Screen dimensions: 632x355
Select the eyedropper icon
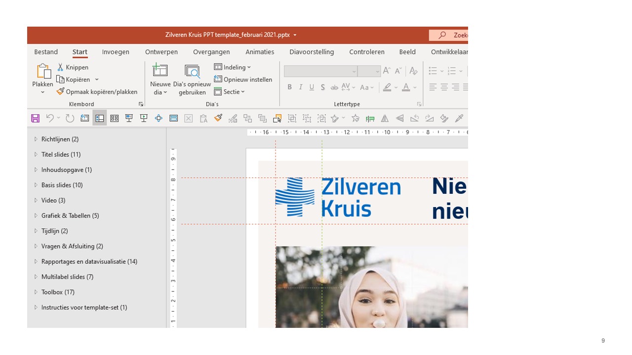(459, 118)
